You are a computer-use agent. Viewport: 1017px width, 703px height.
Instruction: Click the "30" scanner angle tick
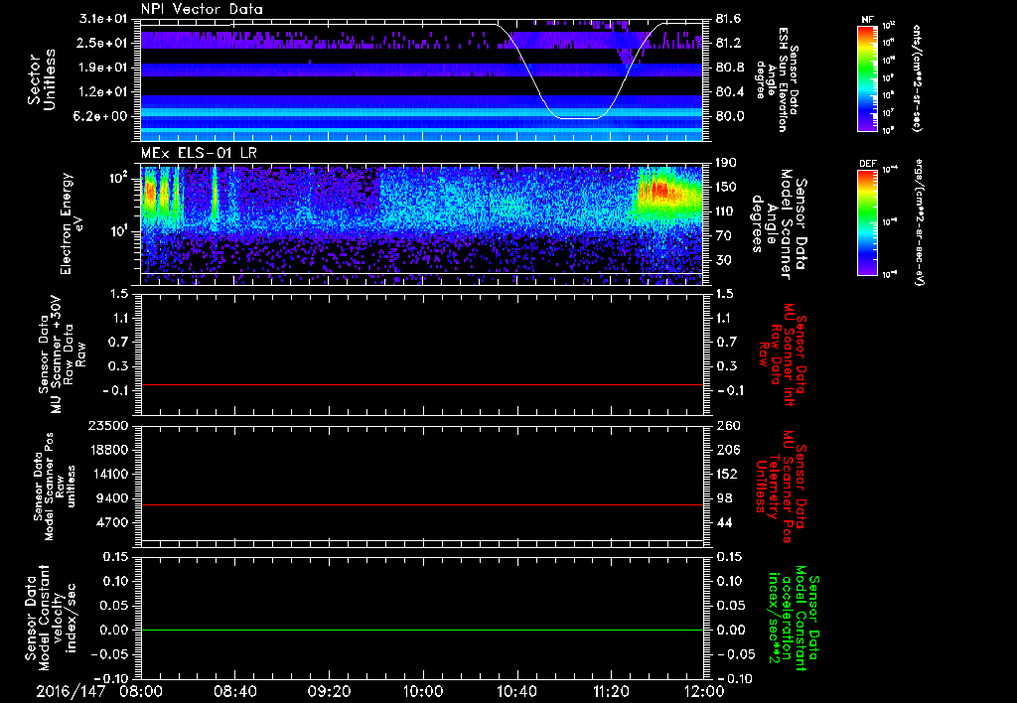[x=723, y=260]
